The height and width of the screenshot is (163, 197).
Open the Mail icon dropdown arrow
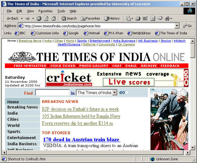pyautogui.click(x=132, y=18)
